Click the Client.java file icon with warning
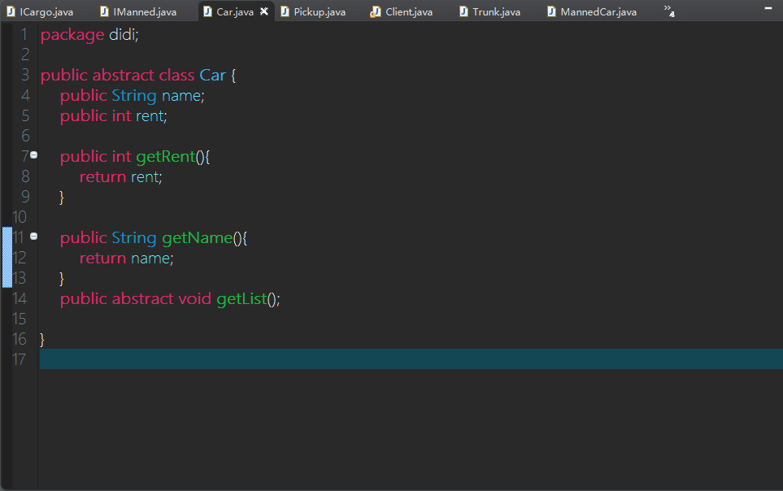The image size is (783, 491). [376, 12]
